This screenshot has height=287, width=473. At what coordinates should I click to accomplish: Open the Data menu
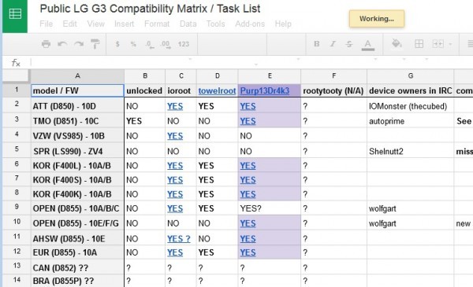click(x=188, y=24)
